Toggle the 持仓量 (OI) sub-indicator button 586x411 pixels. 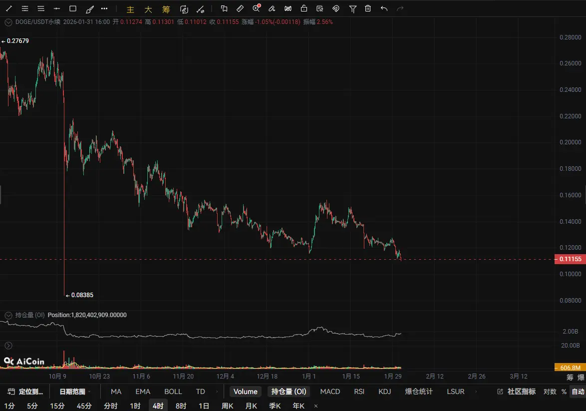pos(289,392)
